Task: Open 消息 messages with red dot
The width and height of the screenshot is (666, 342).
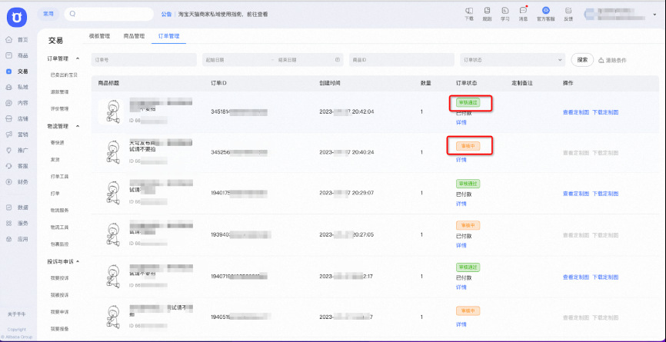Action: point(523,14)
